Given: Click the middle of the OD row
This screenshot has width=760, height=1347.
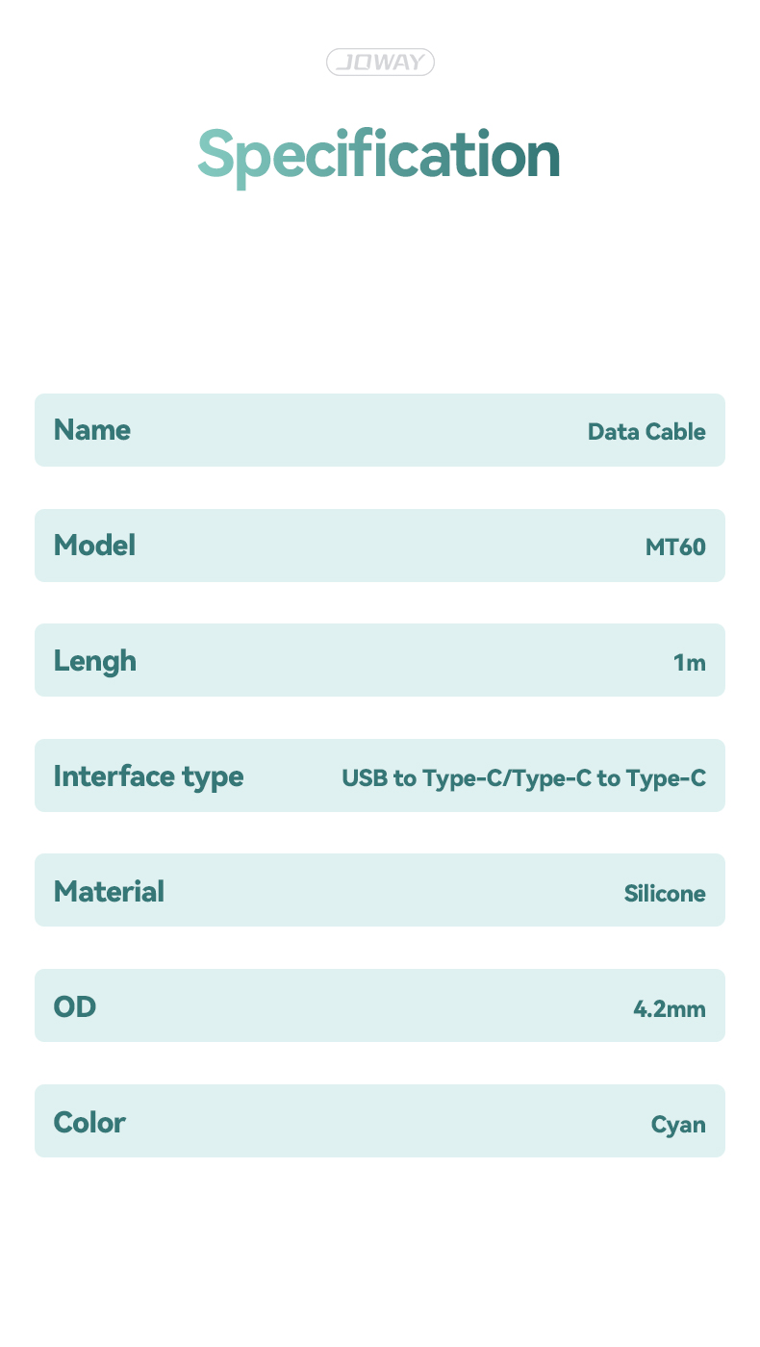Looking at the screenshot, I should coord(380,1005).
